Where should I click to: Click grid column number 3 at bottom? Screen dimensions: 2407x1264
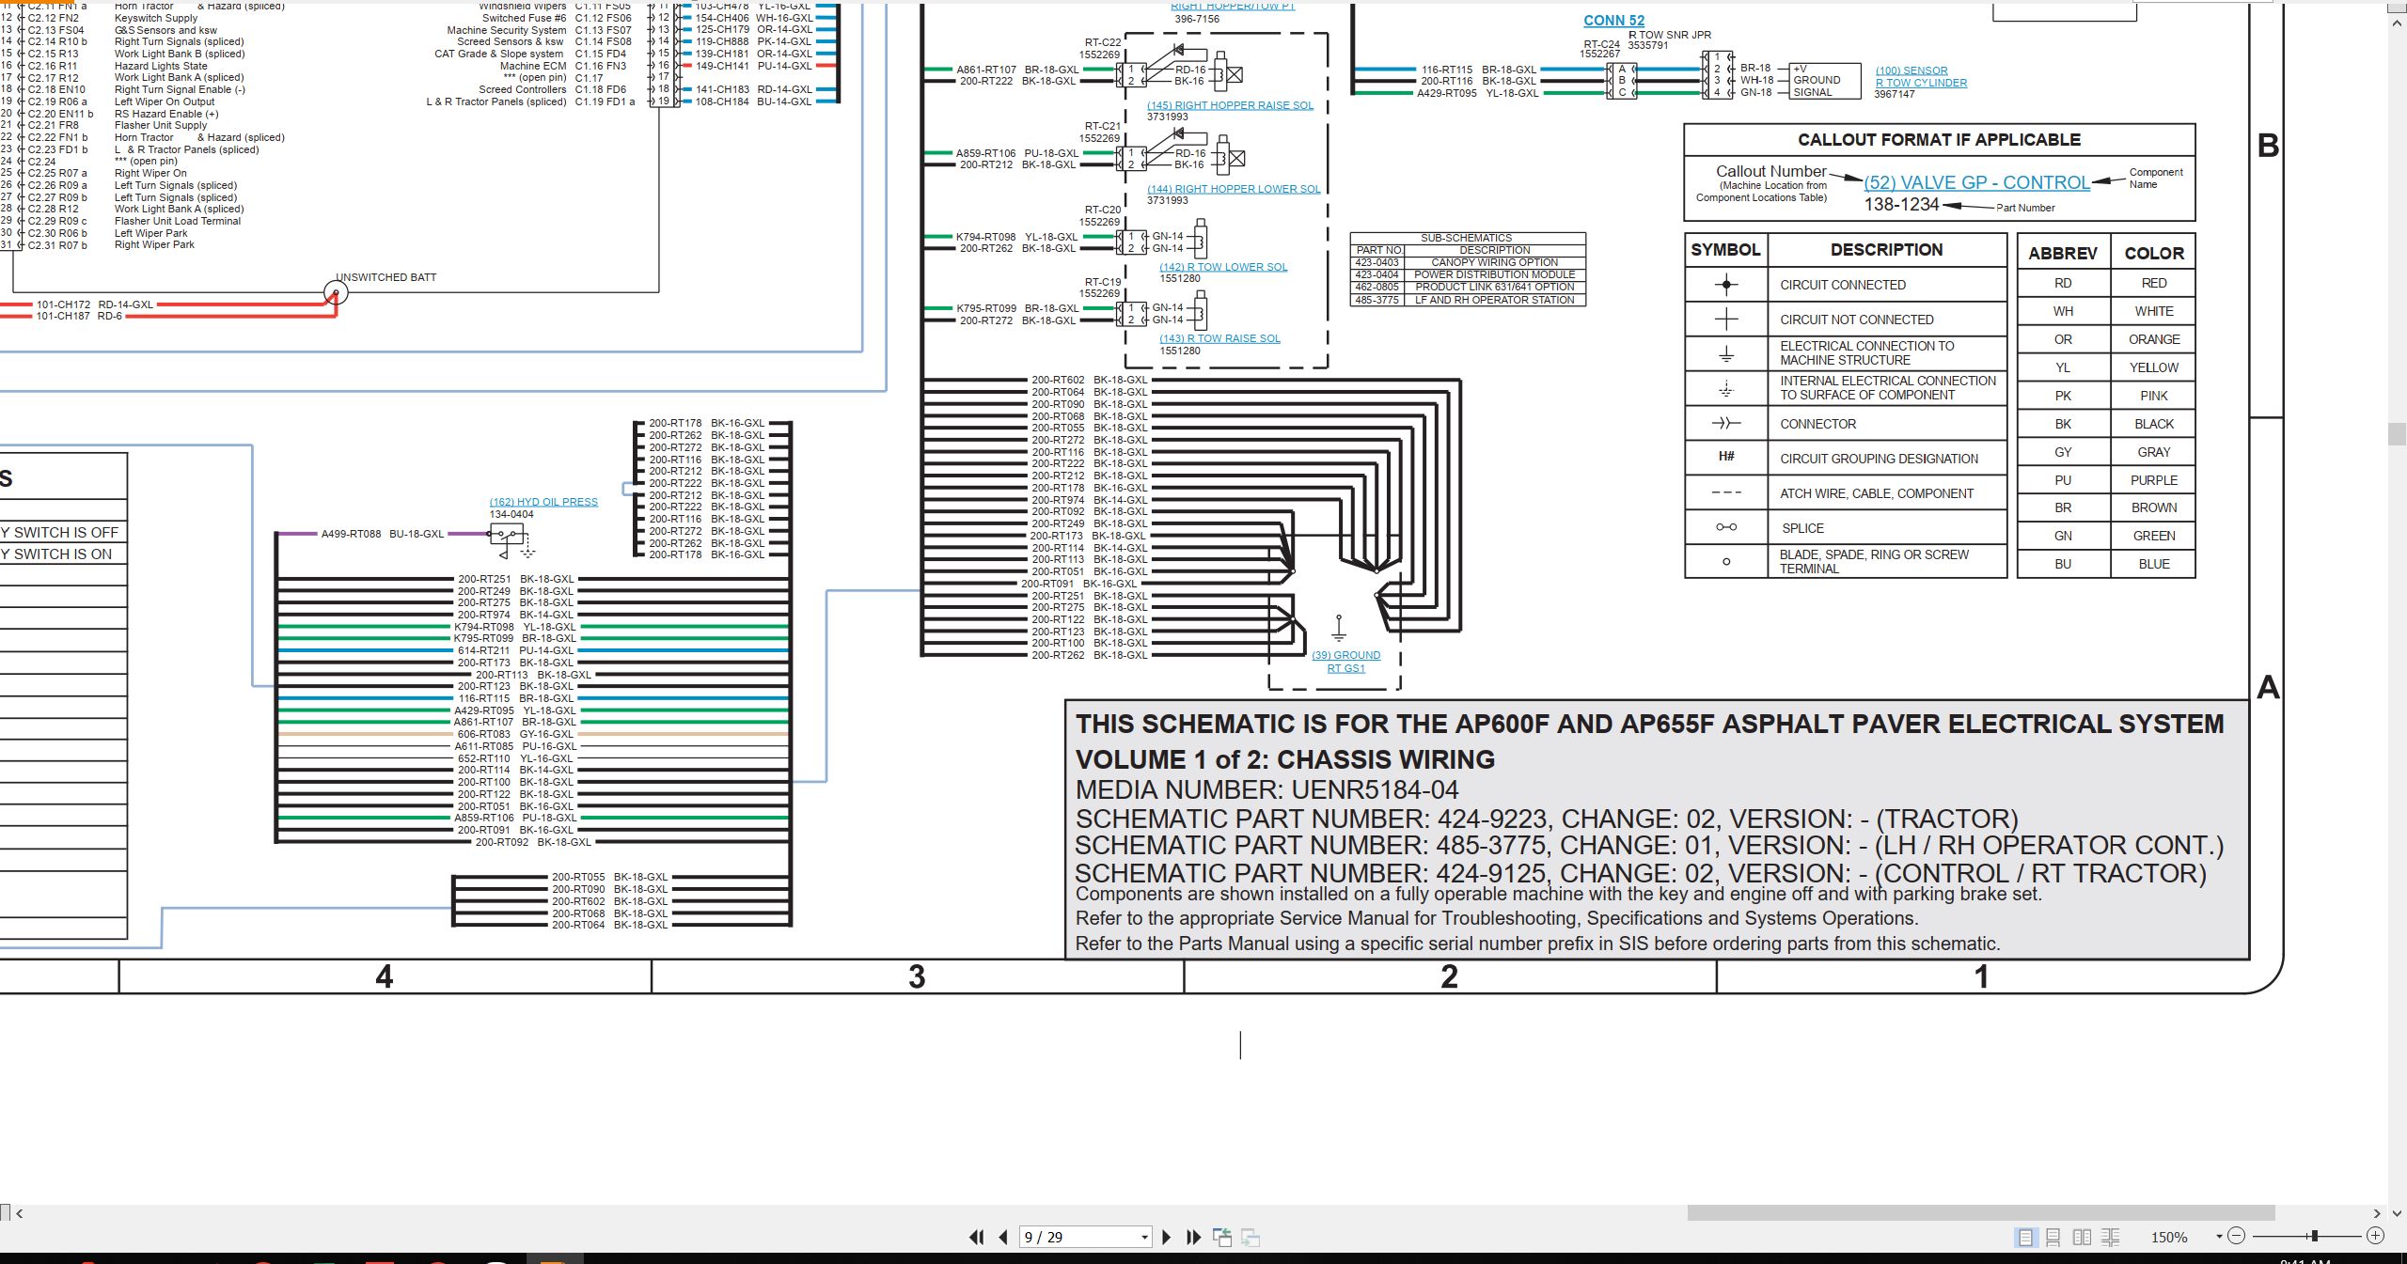(x=917, y=976)
